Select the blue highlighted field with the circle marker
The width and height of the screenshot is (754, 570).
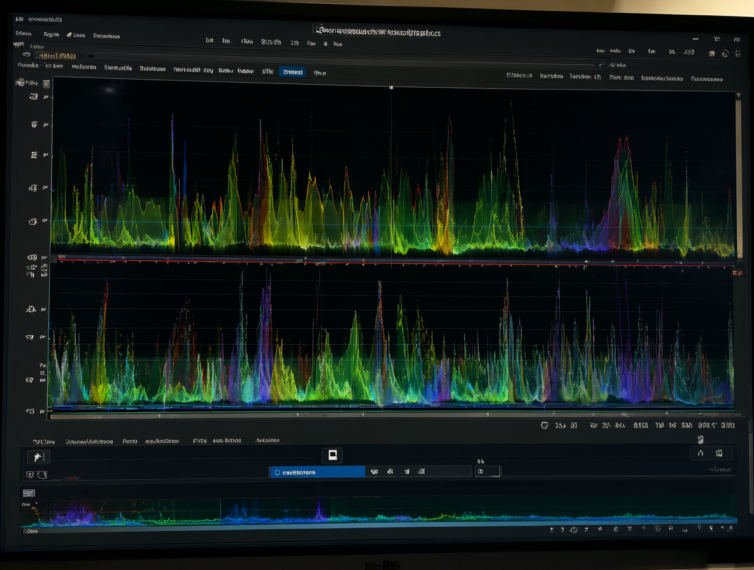click(317, 472)
